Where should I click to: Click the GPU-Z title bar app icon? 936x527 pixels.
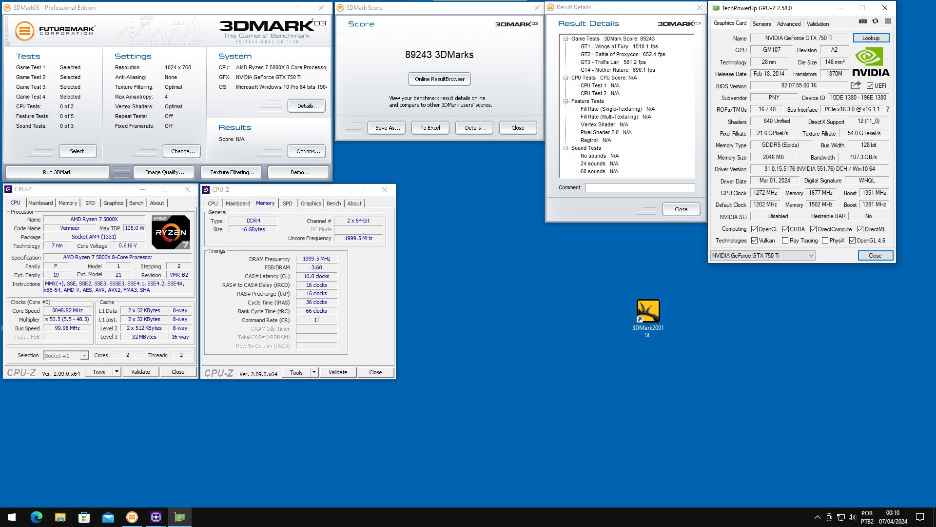[x=716, y=8]
